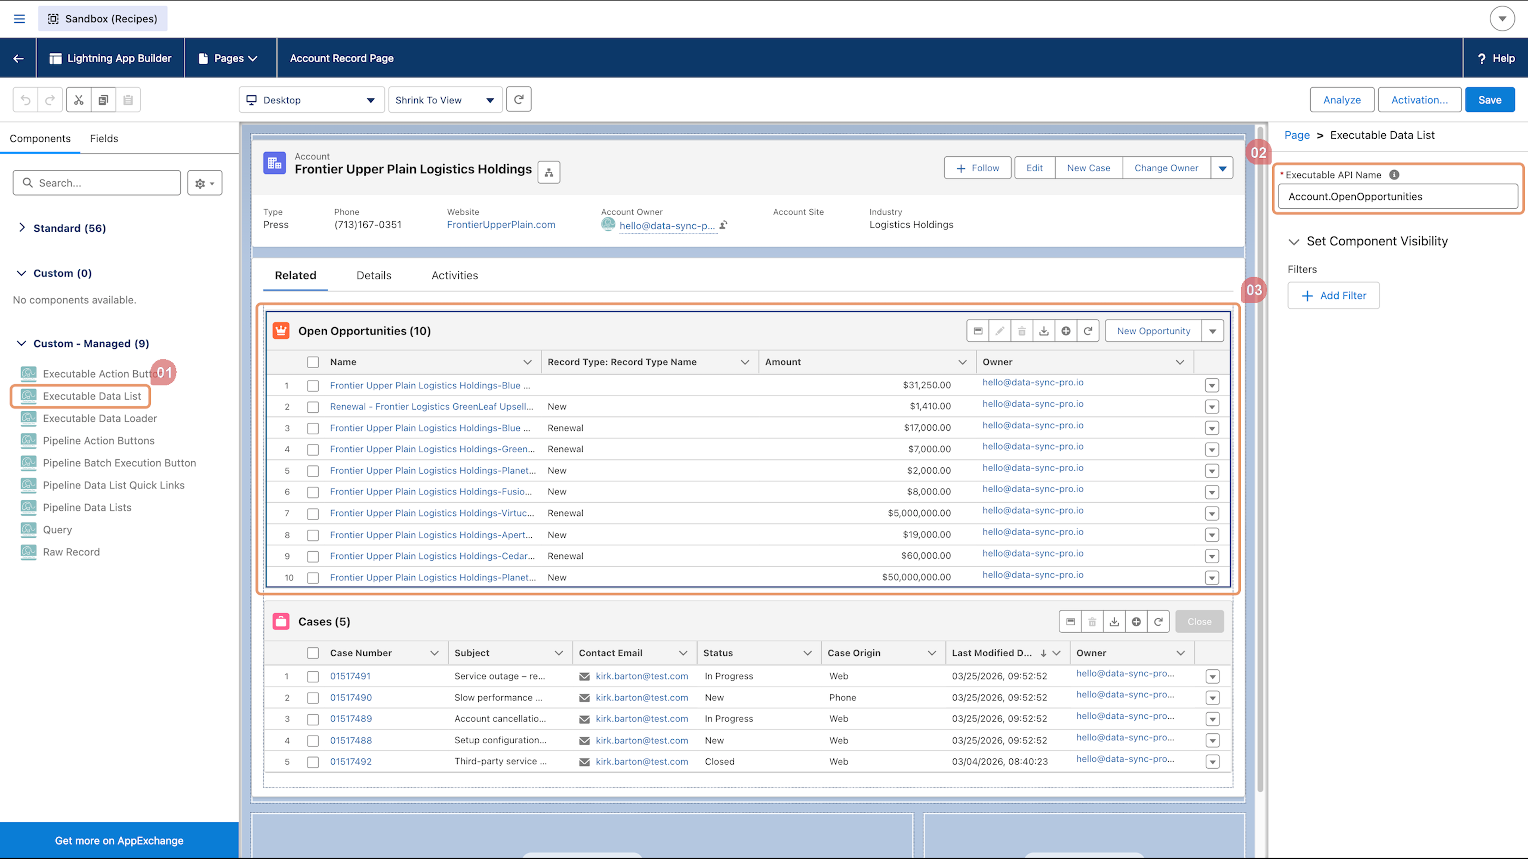
Task: Open Get more on AppExchange
Action: pyautogui.click(x=119, y=840)
